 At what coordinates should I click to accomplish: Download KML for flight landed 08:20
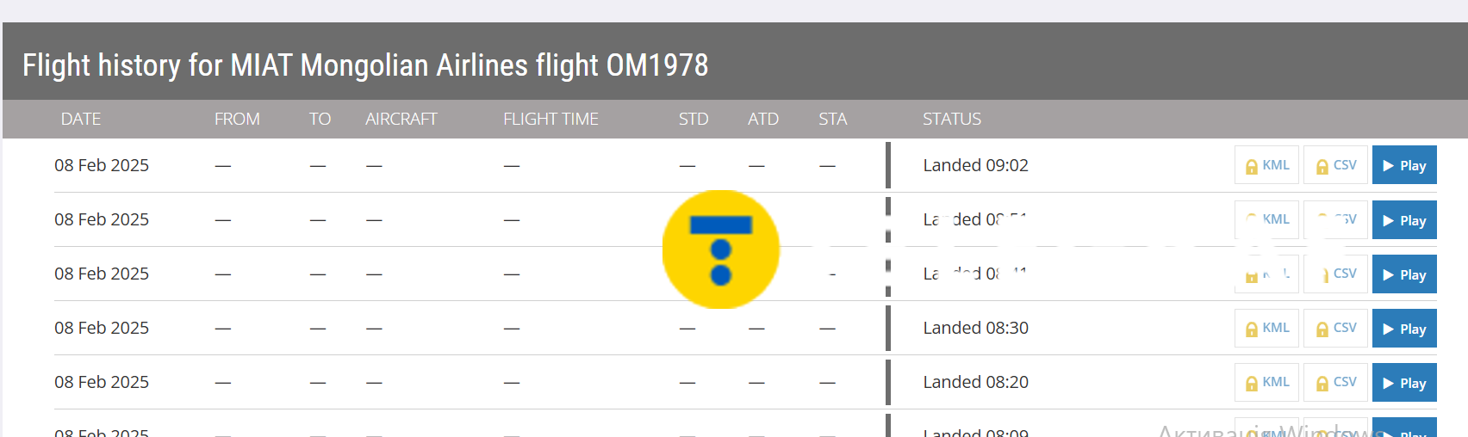[x=1266, y=383]
